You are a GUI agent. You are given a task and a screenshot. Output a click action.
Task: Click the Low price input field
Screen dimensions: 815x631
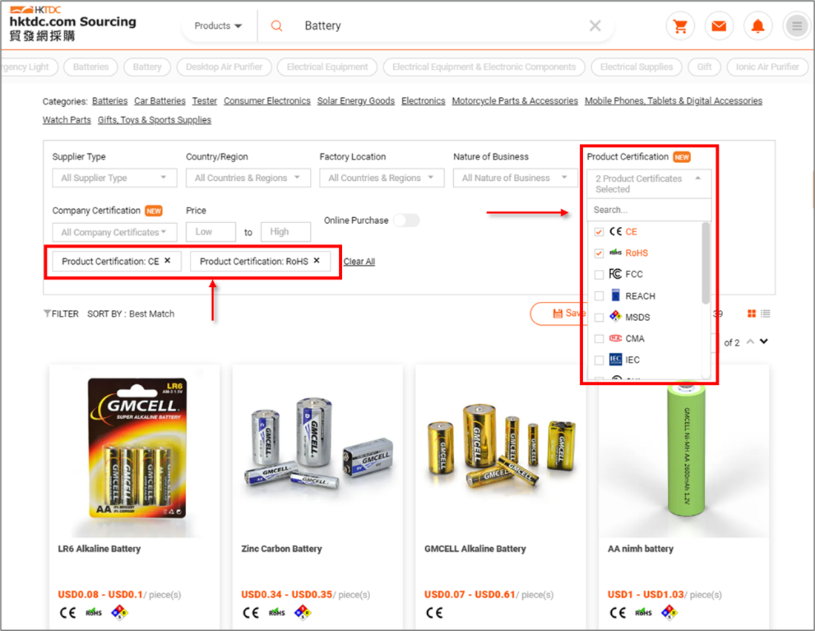(x=211, y=232)
